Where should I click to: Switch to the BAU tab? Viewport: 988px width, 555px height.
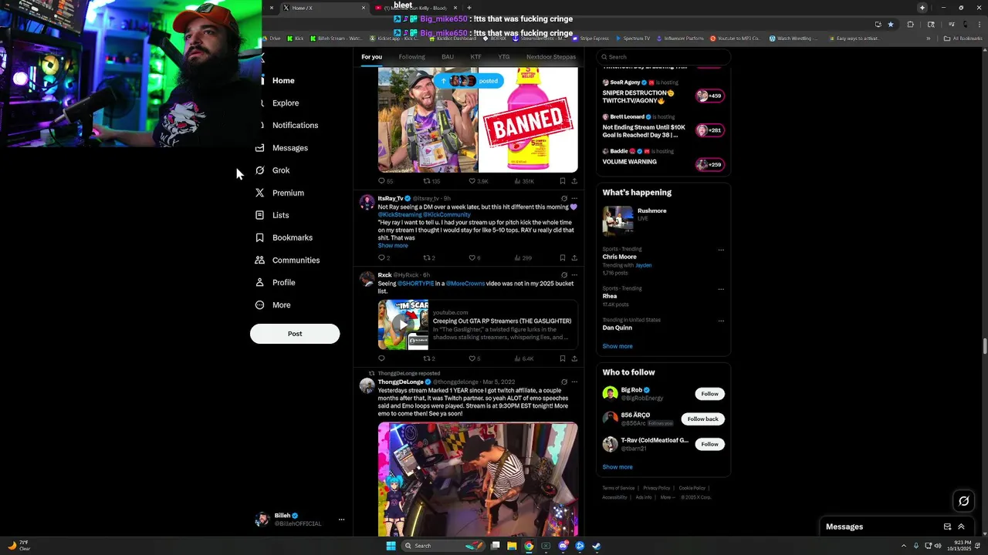(x=448, y=56)
